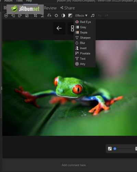Rotate the image left
The height and width of the screenshot is (172, 137).
13,15
